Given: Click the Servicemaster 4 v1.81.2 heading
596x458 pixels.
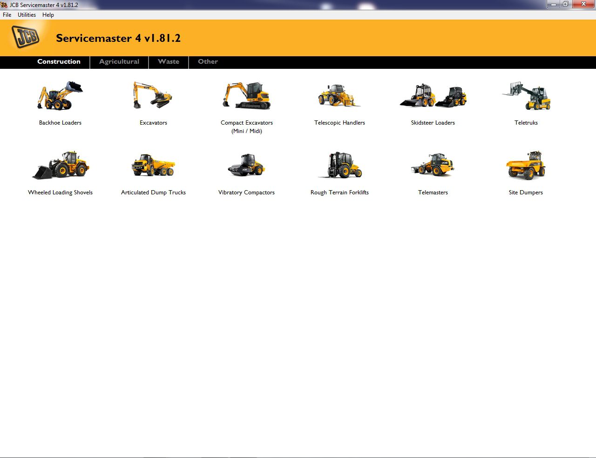Looking at the screenshot, I should tap(118, 38).
